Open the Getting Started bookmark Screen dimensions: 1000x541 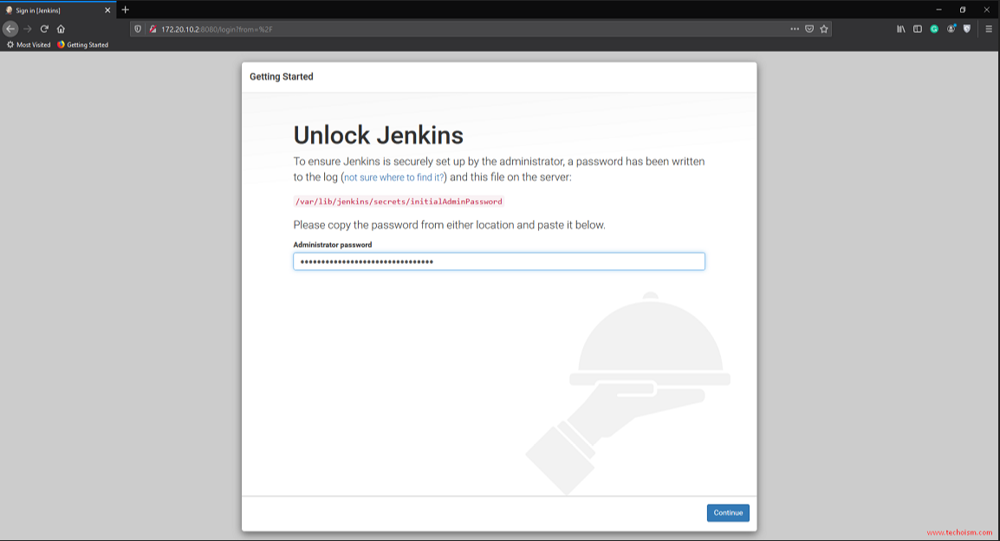point(83,45)
